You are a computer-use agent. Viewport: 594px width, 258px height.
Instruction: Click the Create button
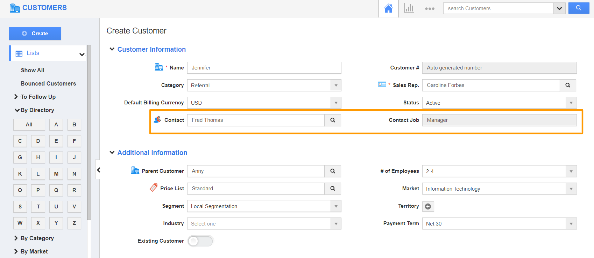coord(35,34)
